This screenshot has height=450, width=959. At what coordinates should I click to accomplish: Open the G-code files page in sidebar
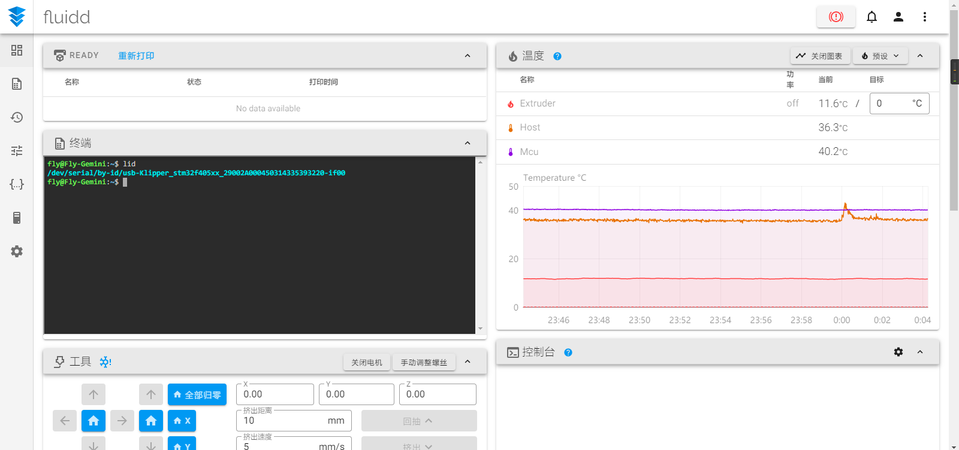(x=17, y=84)
